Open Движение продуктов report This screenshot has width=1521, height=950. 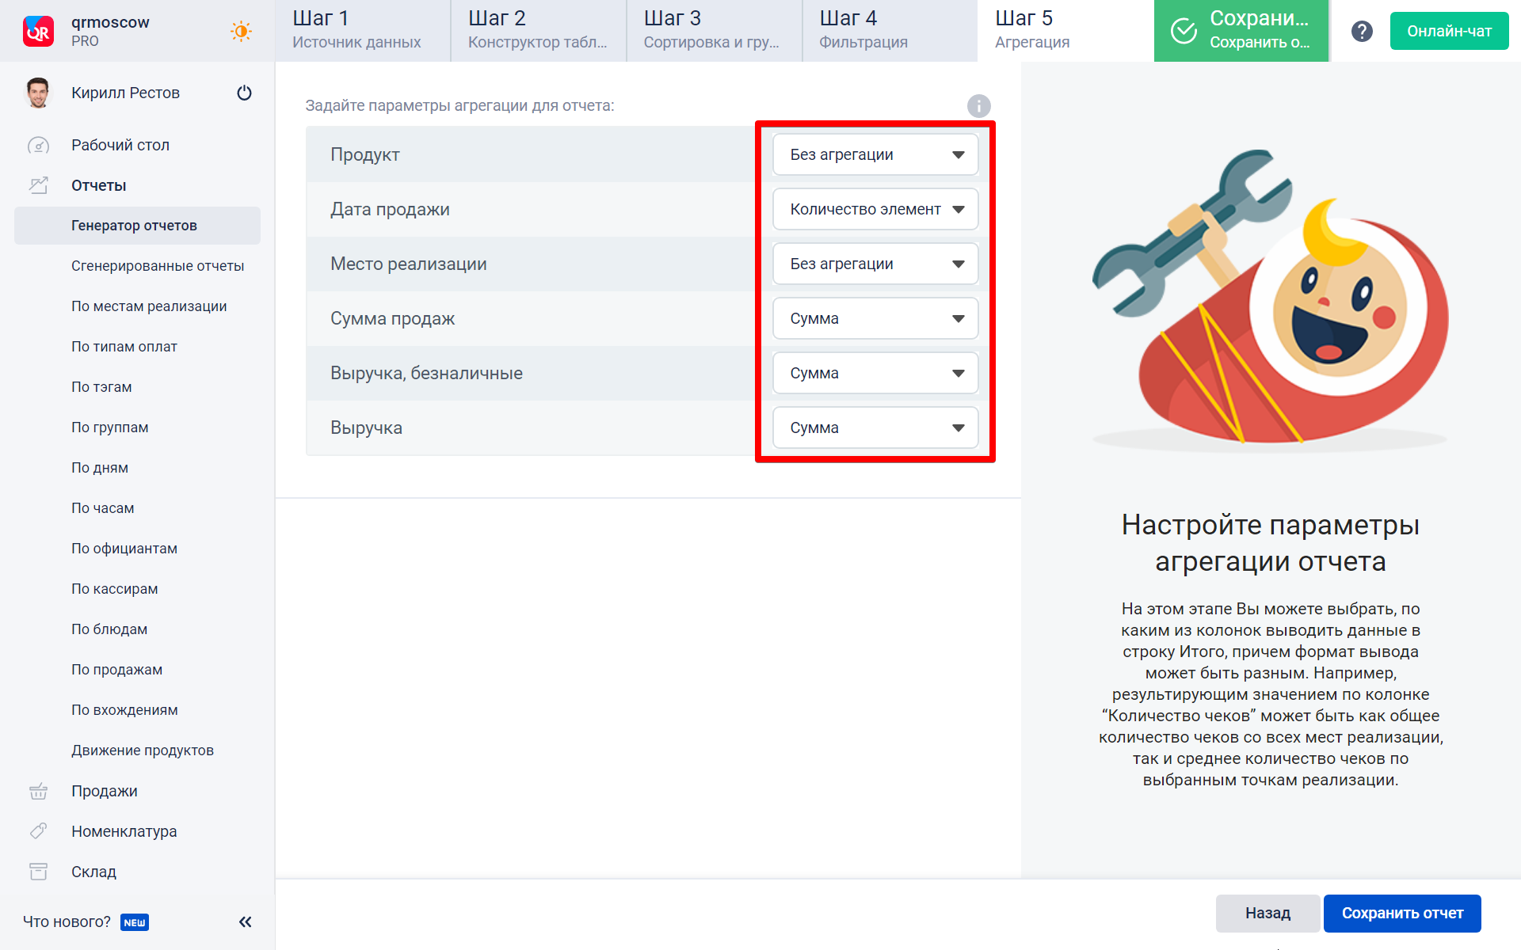(143, 750)
